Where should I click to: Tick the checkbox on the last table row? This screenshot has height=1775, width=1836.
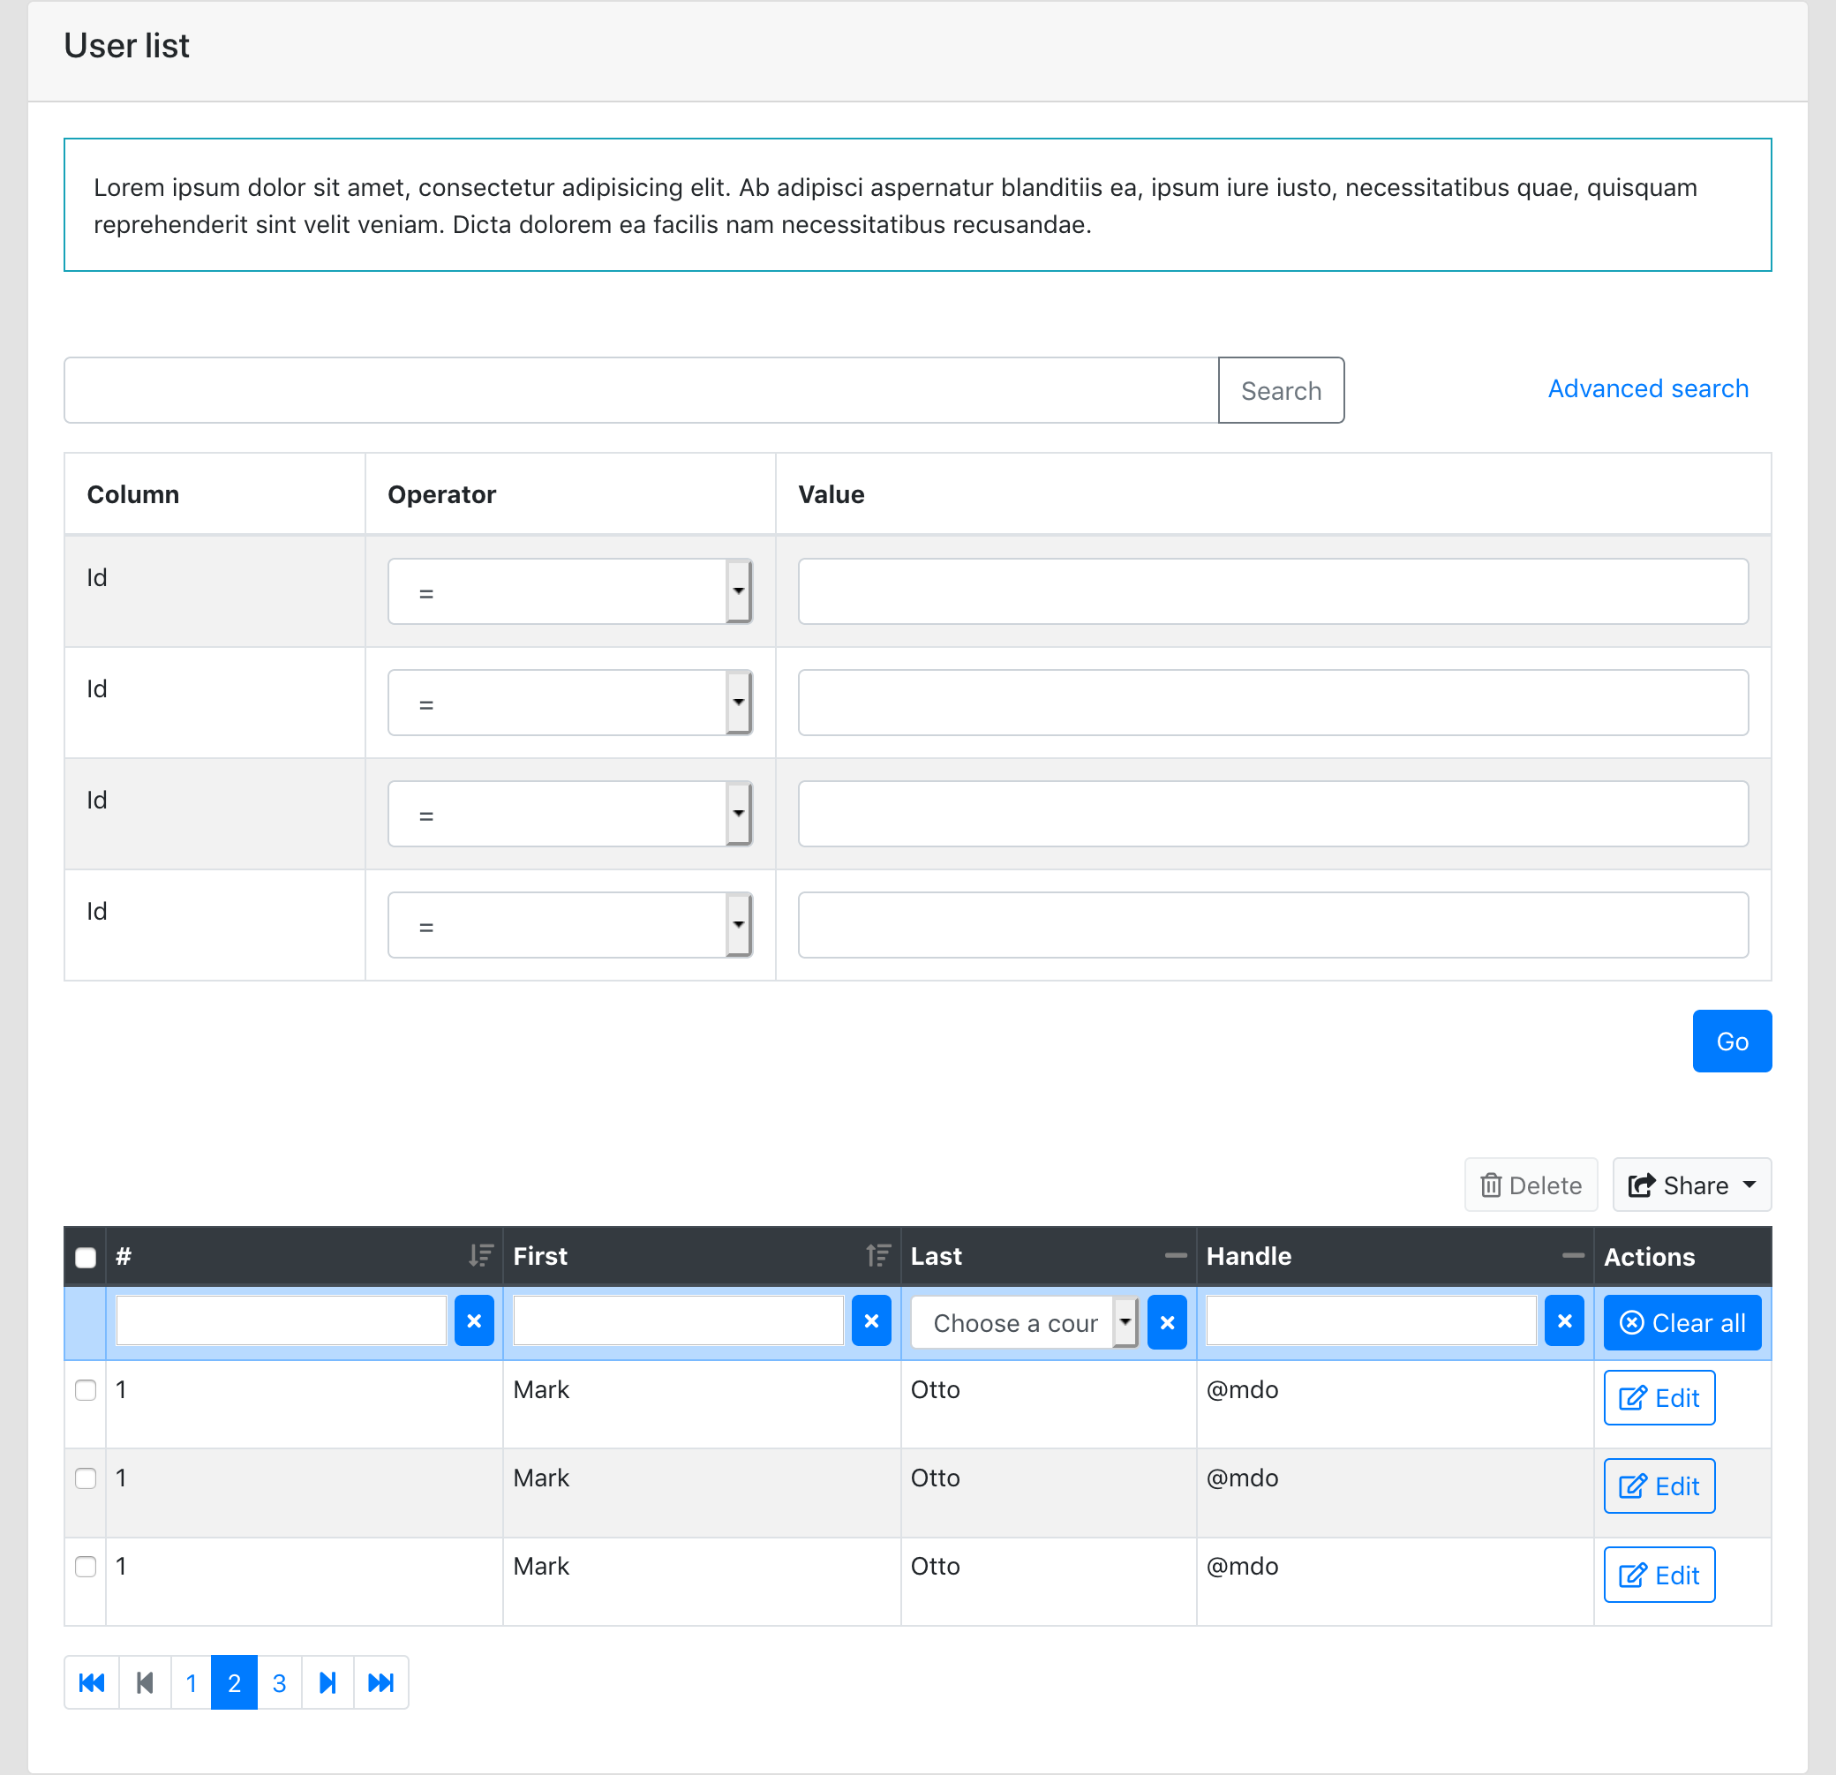click(86, 1565)
